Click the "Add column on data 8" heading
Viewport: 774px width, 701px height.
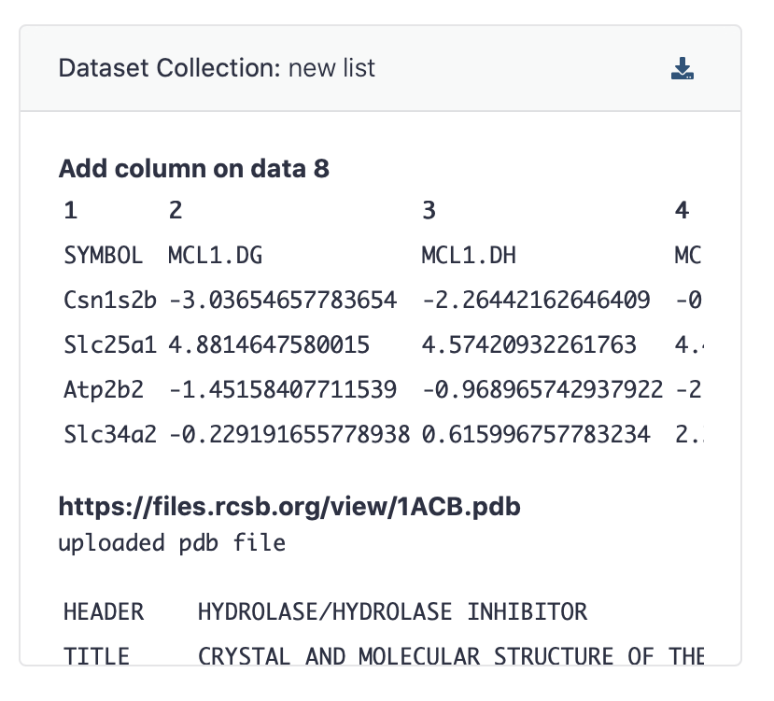click(x=193, y=169)
